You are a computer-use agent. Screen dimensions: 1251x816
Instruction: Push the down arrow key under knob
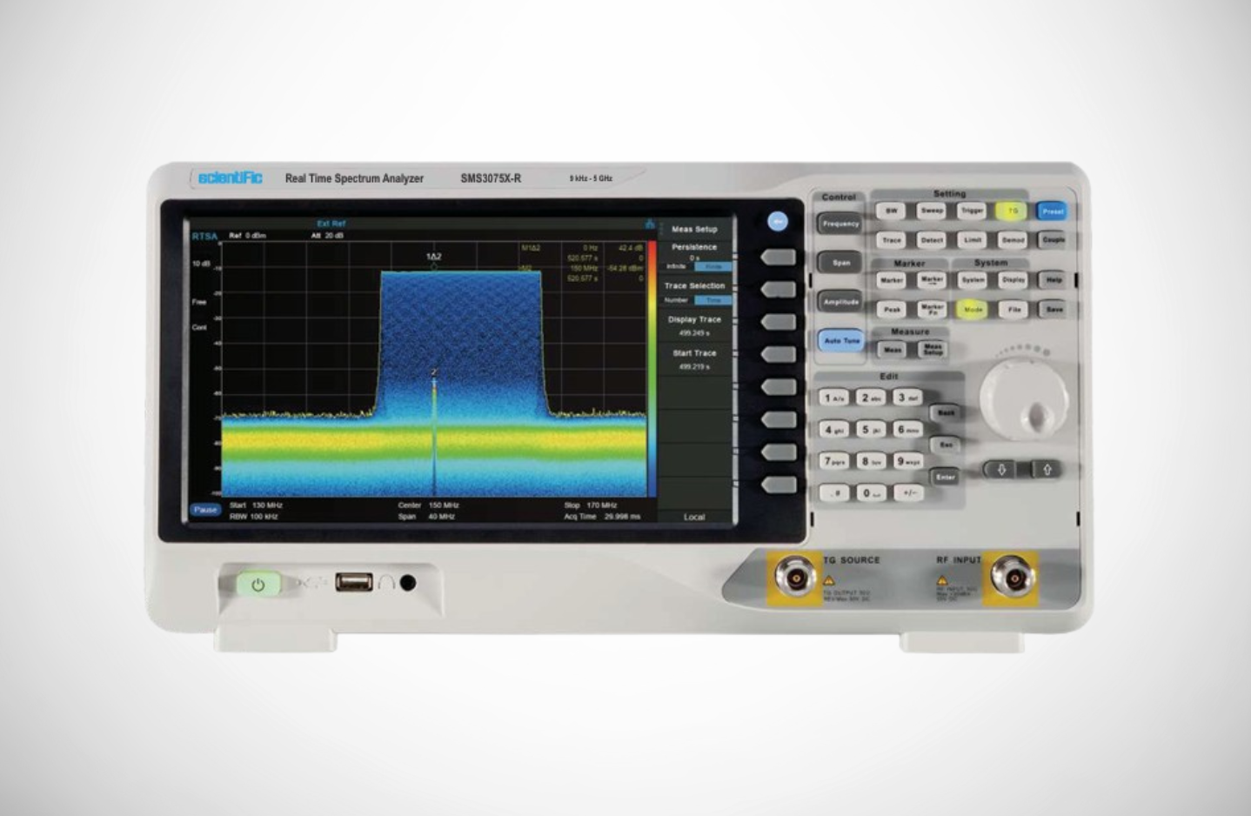(x=1001, y=469)
